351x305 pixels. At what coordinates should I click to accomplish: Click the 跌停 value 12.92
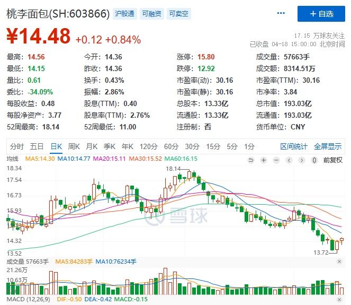point(206,68)
